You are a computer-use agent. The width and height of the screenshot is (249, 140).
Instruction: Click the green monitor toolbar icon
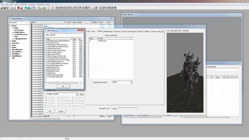pos(28,8)
